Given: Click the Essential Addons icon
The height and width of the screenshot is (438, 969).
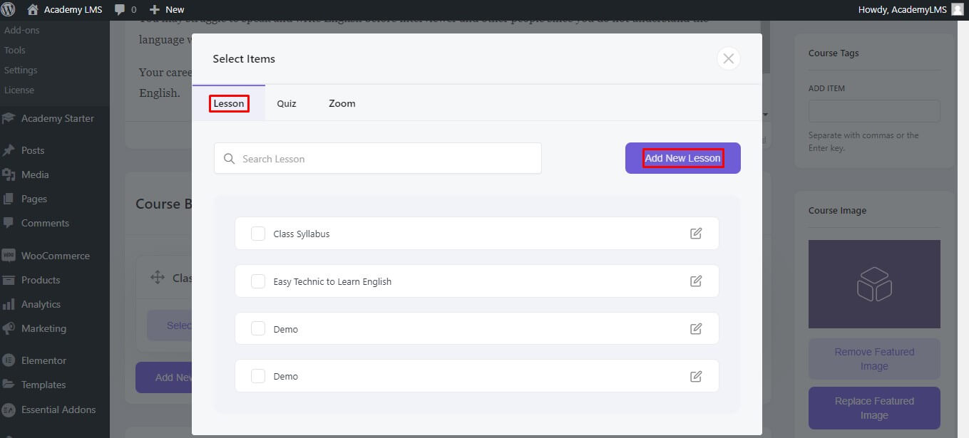Looking at the screenshot, I should point(9,410).
